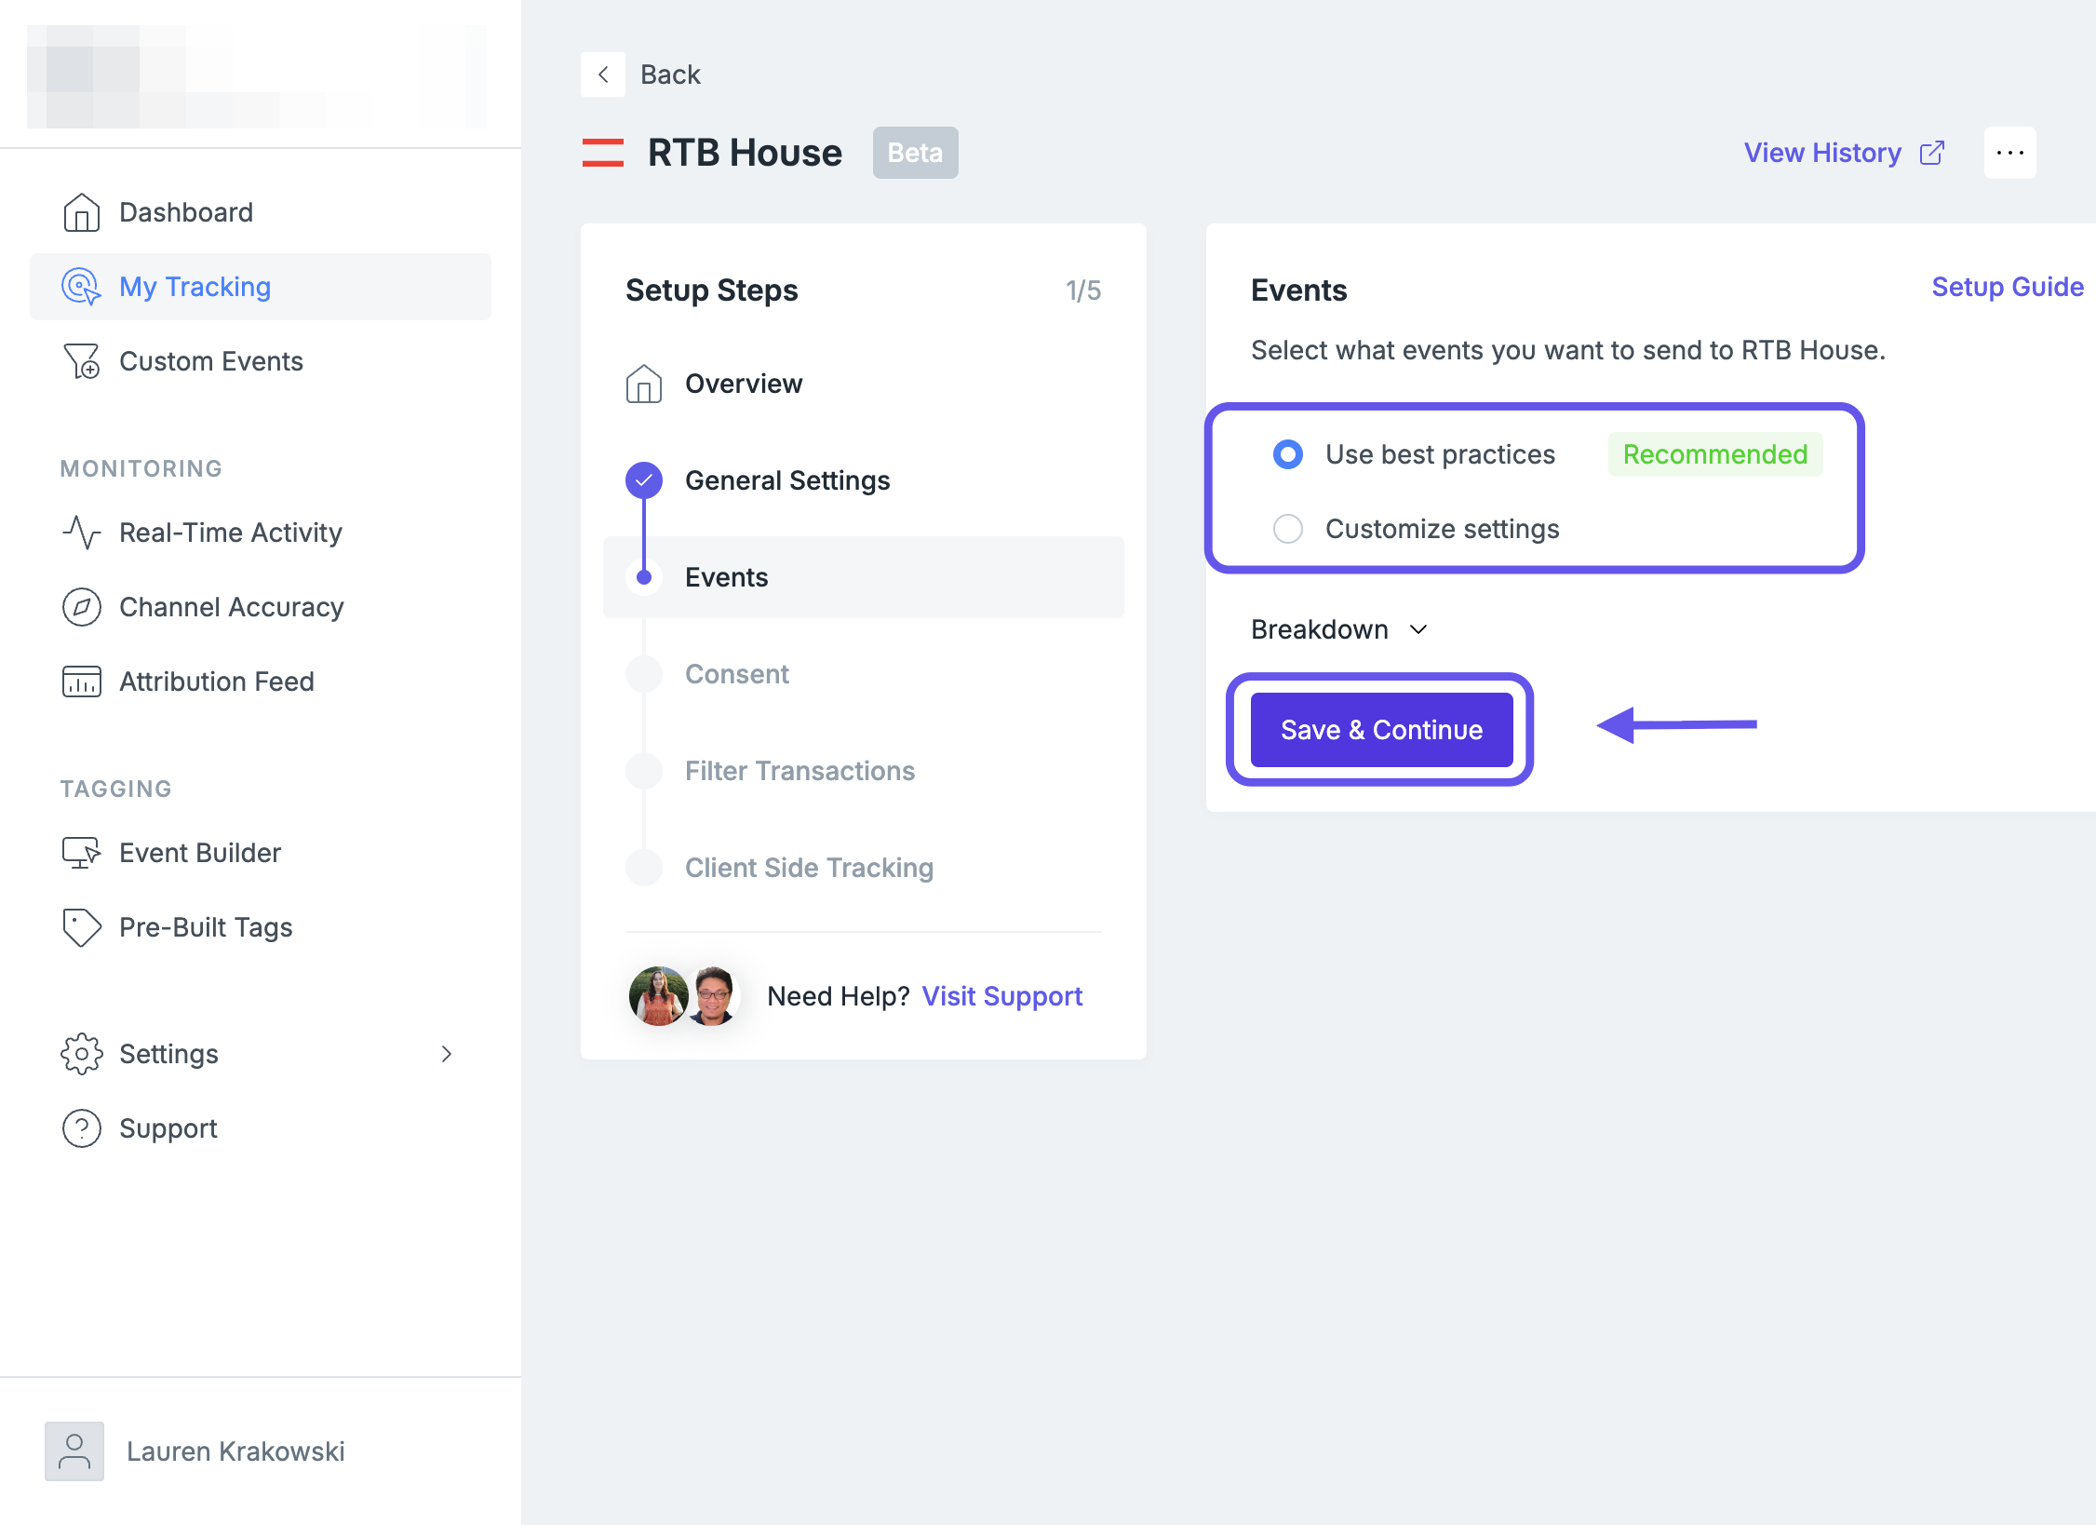
Task: Click the Custom Events funnel icon
Action: point(82,361)
